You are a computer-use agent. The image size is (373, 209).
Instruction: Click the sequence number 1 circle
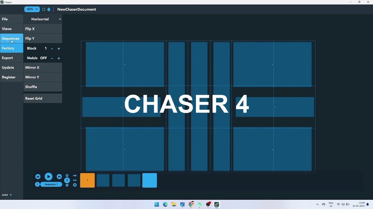pos(37,184)
